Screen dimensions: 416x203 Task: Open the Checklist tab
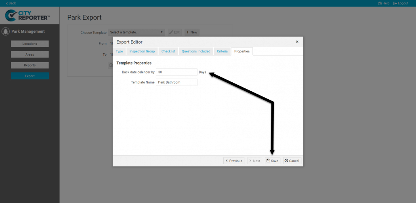click(x=168, y=51)
